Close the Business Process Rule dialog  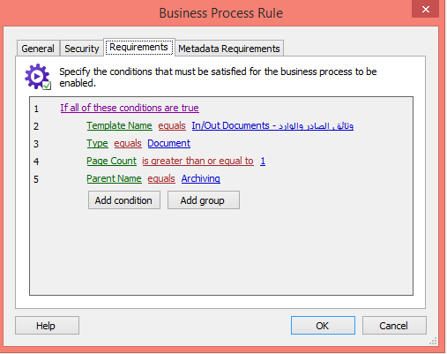point(425,9)
